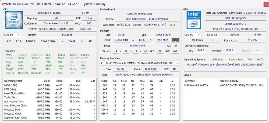Click the UEFI Boot indicator
Viewport: 269px width, 123px height.
pyautogui.click(x=217, y=60)
